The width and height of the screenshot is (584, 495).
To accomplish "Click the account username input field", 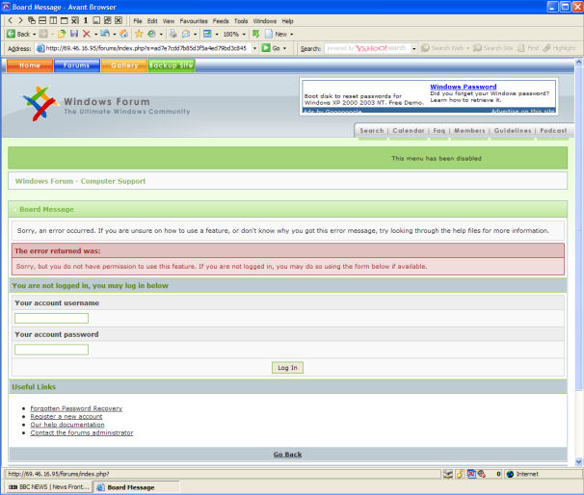I will [x=51, y=318].
